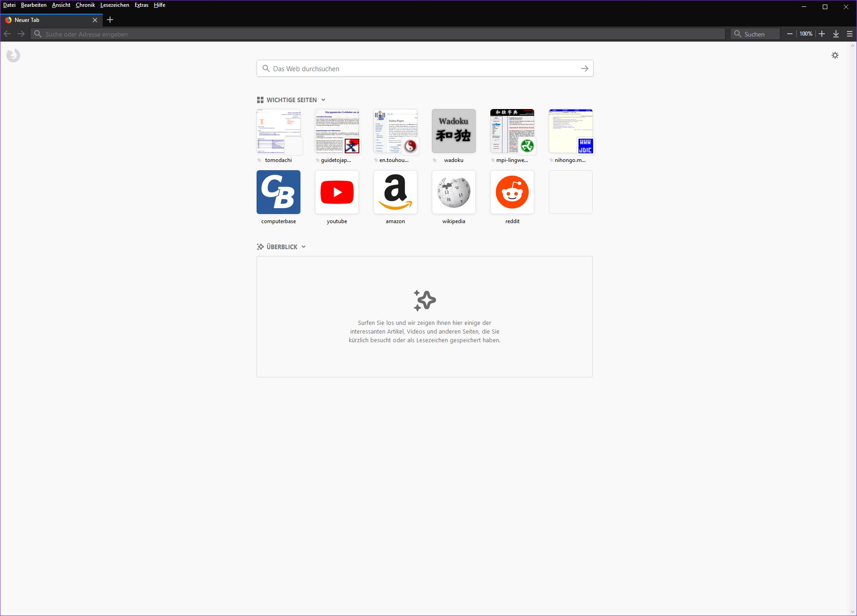The height and width of the screenshot is (616, 857).
Task: Click the Suchen toolbar search field
Action: tap(755, 34)
